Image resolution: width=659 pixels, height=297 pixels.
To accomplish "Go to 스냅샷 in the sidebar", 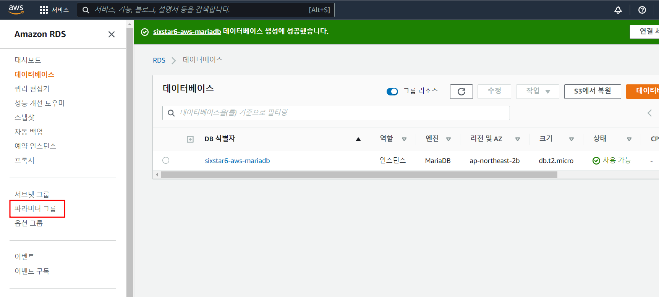I will click(25, 117).
